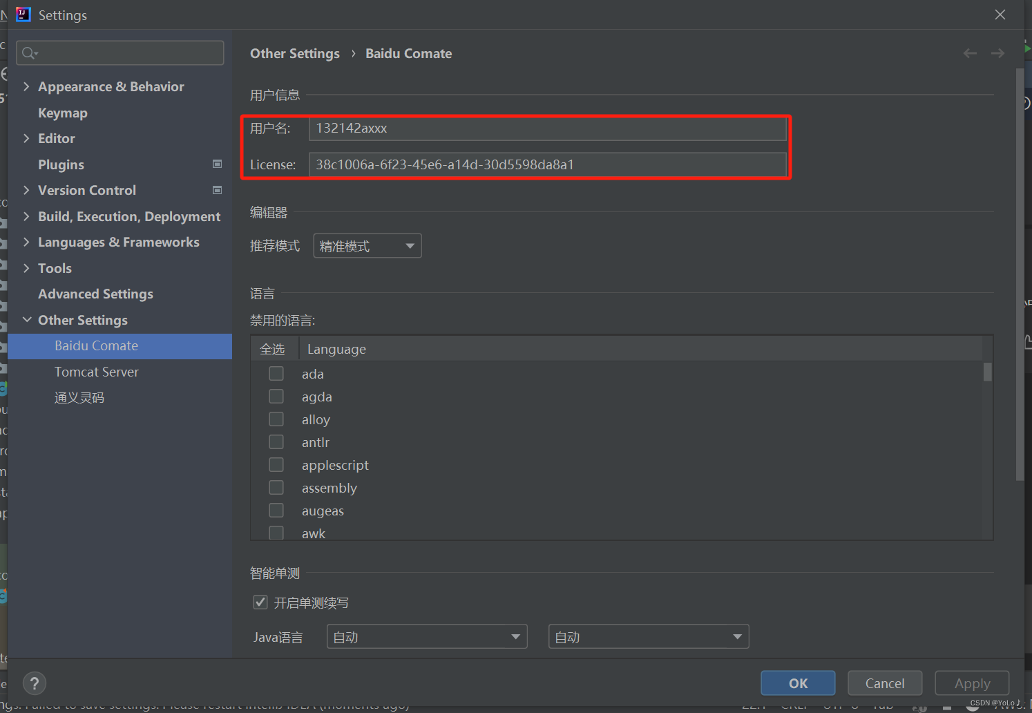Click the OK button

(x=798, y=683)
